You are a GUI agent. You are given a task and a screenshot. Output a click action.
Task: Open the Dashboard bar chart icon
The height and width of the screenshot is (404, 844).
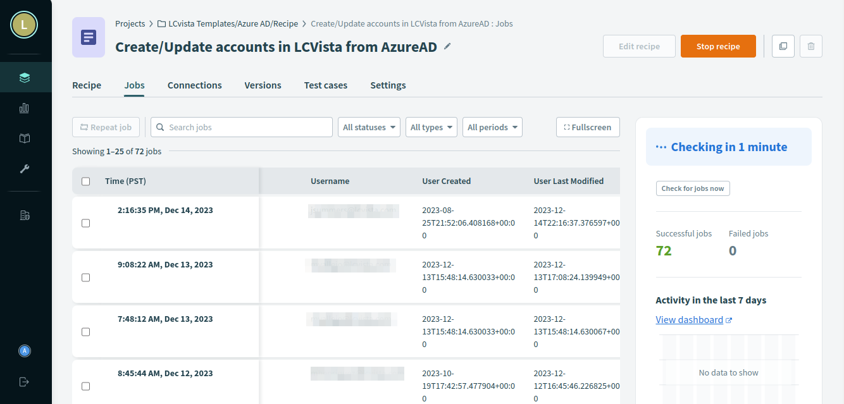[25, 108]
